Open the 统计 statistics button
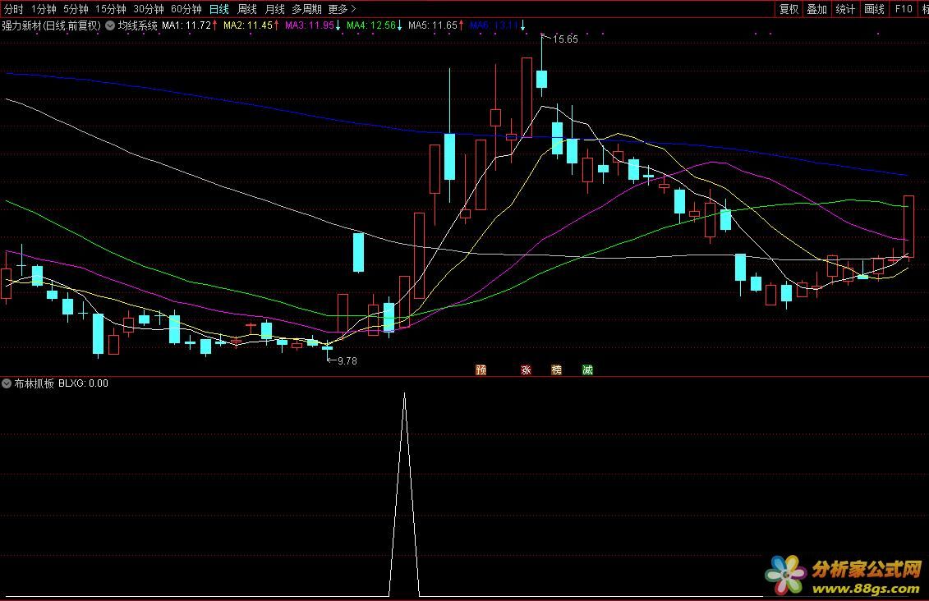The height and width of the screenshot is (601, 929). pos(845,9)
